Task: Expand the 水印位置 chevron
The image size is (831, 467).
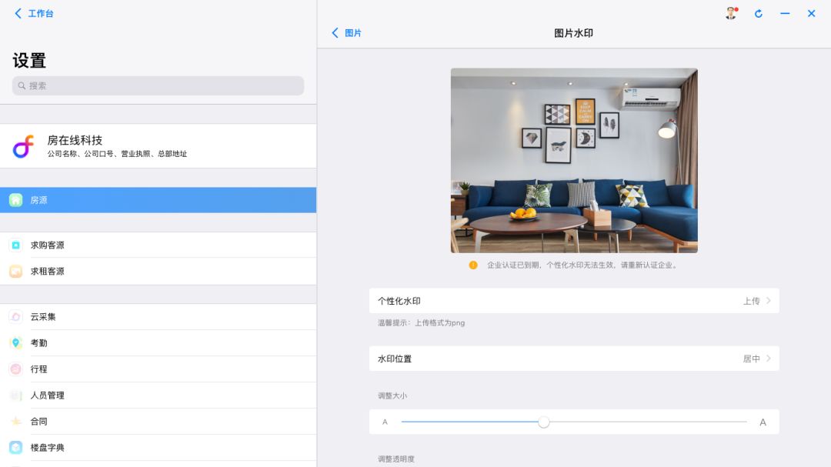Action: [769, 359]
